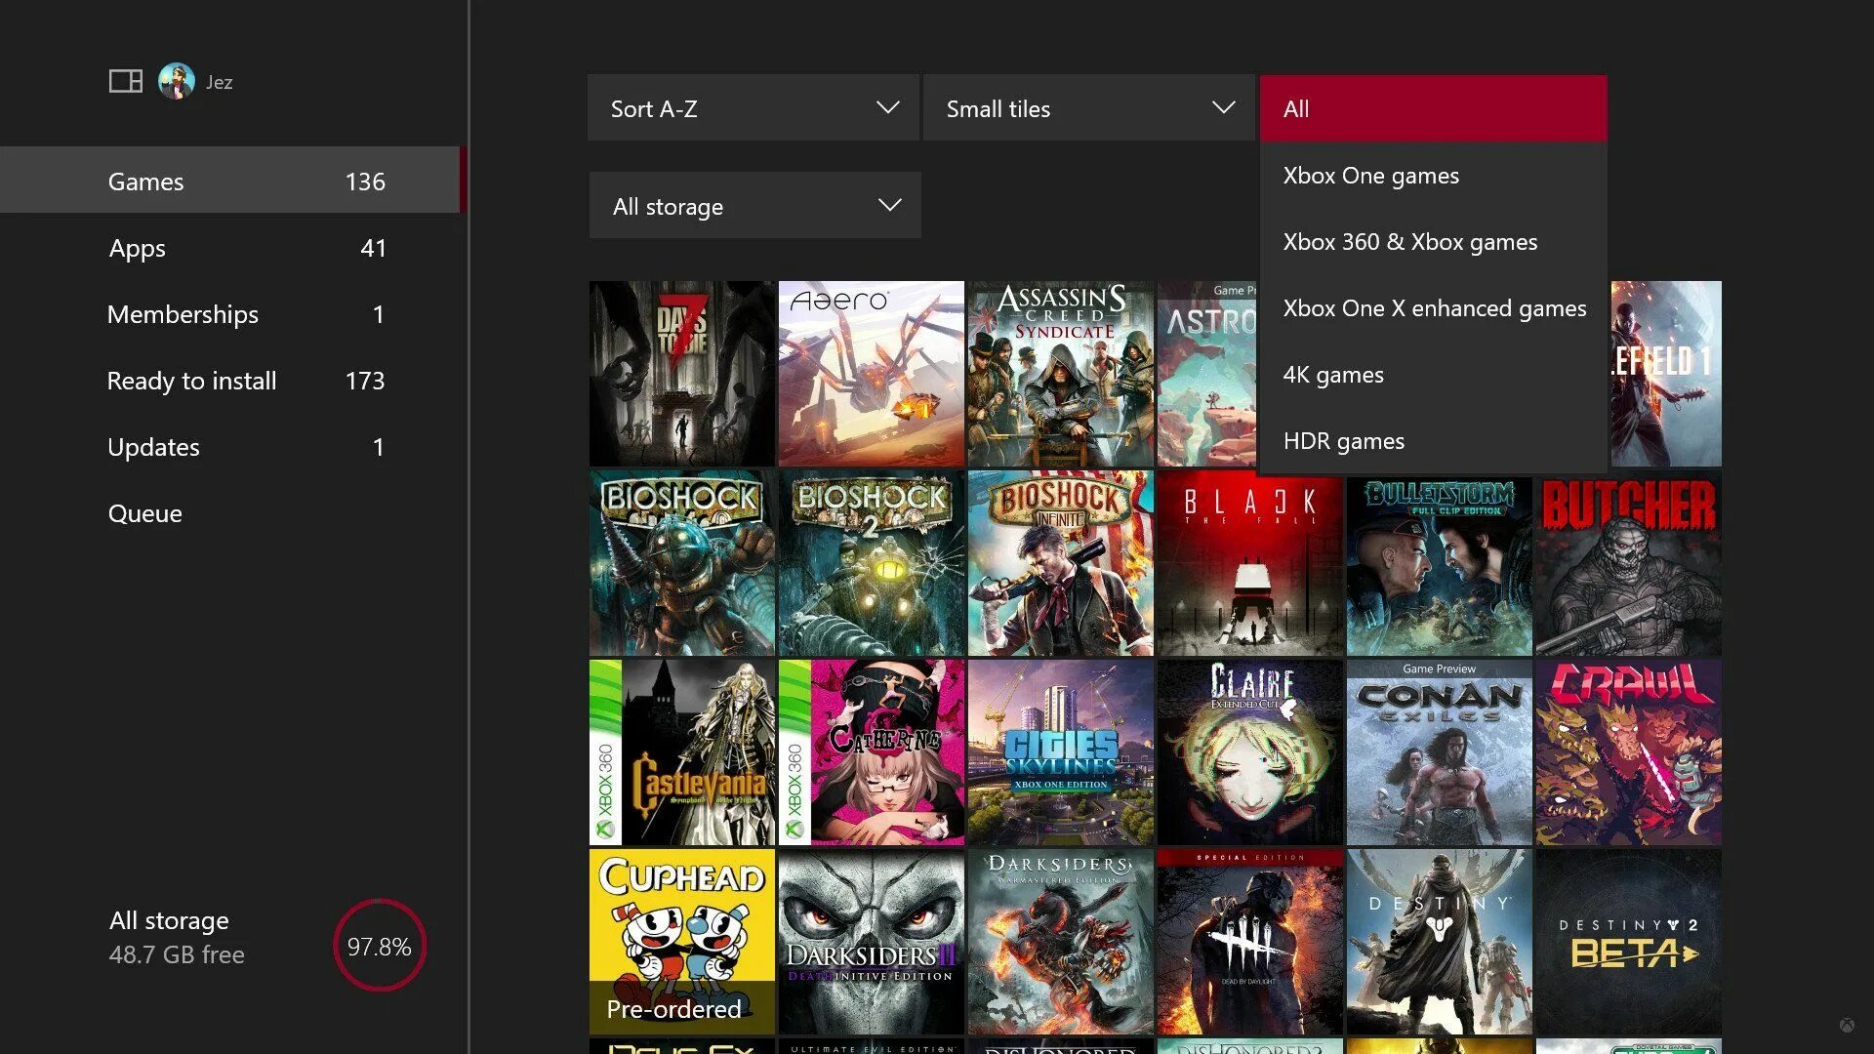Open the All storage dropdown
Viewport: 1874px width, 1054px height.
coord(754,205)
